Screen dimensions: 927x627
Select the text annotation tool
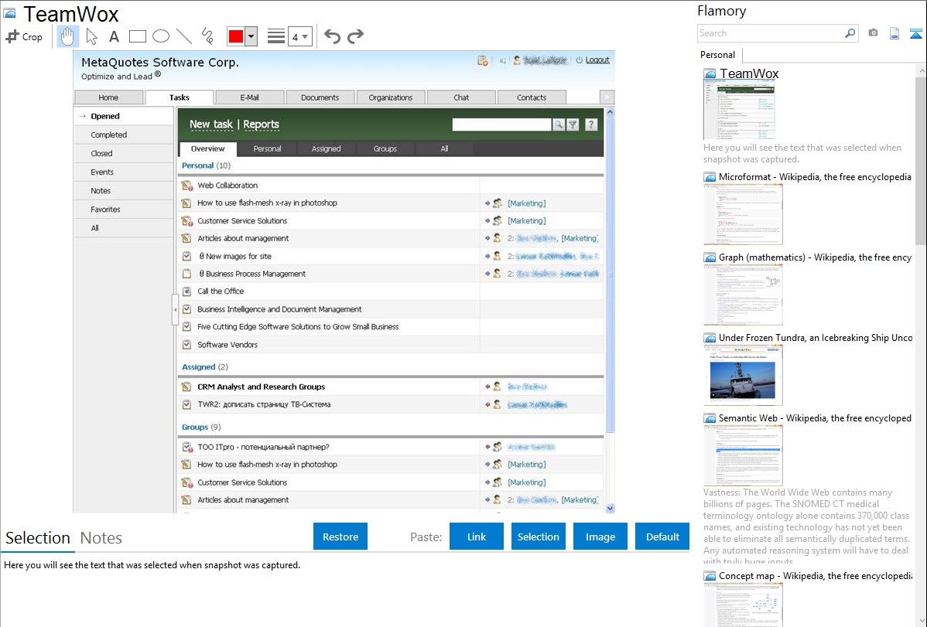(114, 36)
